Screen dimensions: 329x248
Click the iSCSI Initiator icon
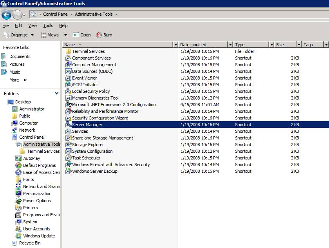tap(68, 85)
